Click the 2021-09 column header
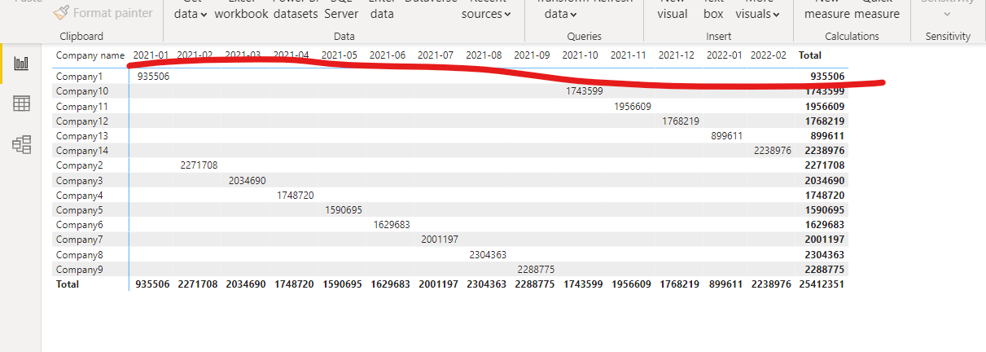Viewport: 986px width, 352px height. pyautogui.click(x=532, y=55)
